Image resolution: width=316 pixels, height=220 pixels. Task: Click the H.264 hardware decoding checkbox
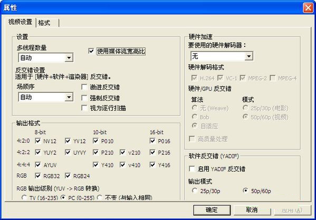click(x=194, y=78)
